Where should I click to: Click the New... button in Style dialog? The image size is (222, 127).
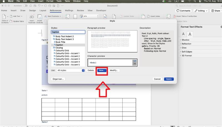(102, 70)
